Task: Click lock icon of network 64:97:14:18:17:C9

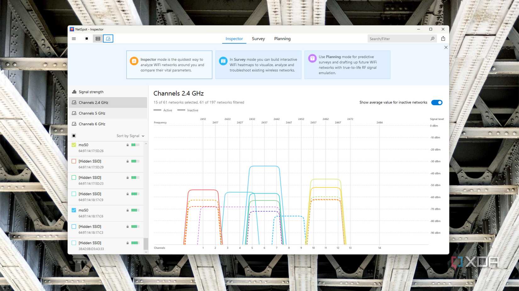Action: pos(127,194)
